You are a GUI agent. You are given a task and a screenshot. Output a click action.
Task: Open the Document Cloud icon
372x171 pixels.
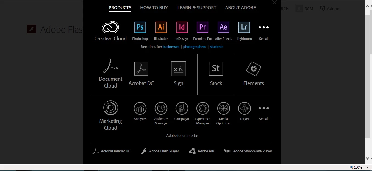click(x=110, y=66)
